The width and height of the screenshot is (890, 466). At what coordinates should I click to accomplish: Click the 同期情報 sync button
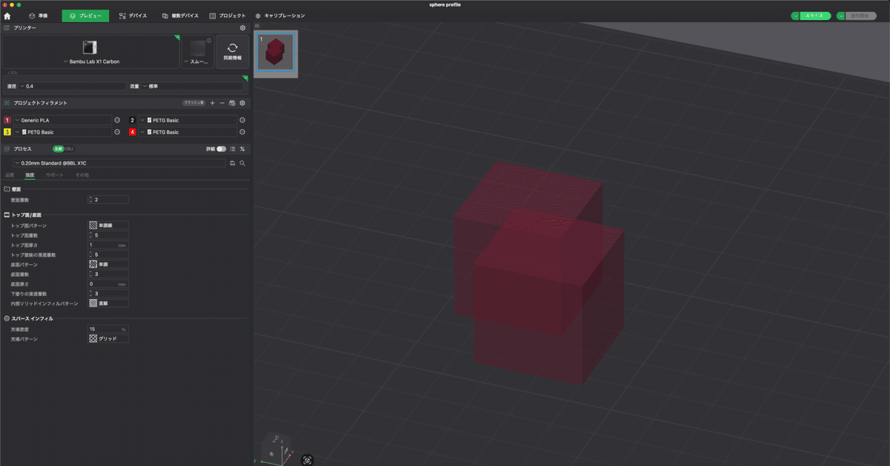232,51
